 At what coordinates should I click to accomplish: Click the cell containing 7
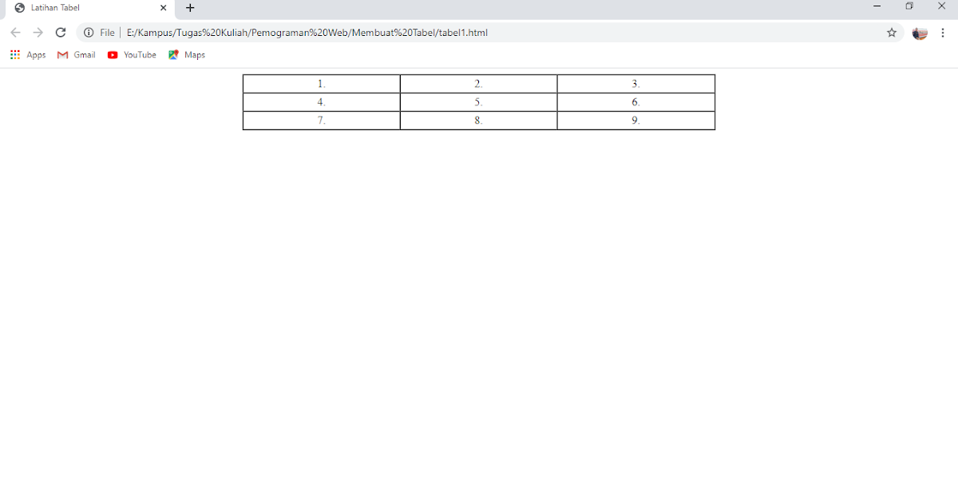[x=321, y=121]
